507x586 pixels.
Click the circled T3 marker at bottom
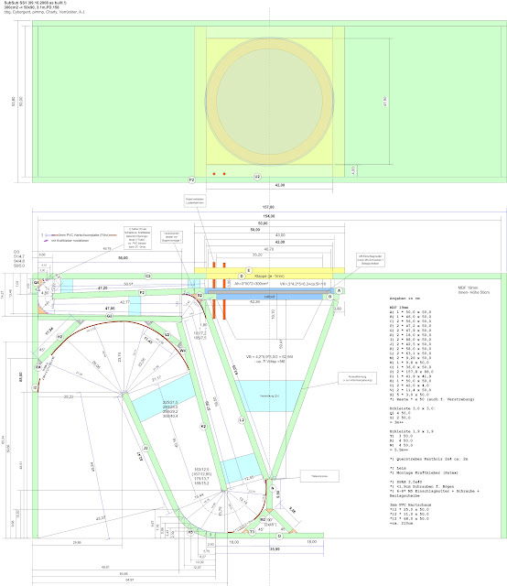pyautogui.click(x=253, y=532)
